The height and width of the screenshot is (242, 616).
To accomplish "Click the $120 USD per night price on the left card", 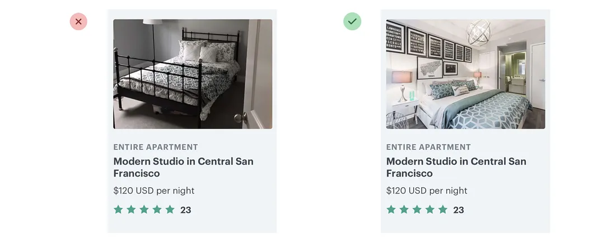I will [154, 191].
